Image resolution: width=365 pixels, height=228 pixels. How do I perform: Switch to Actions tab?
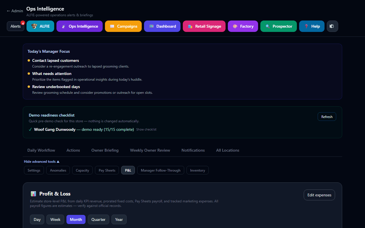[73, 150]
